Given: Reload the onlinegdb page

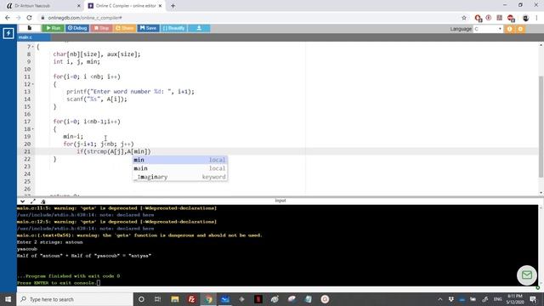Looking at the screenshot, I should coord(29,18).
